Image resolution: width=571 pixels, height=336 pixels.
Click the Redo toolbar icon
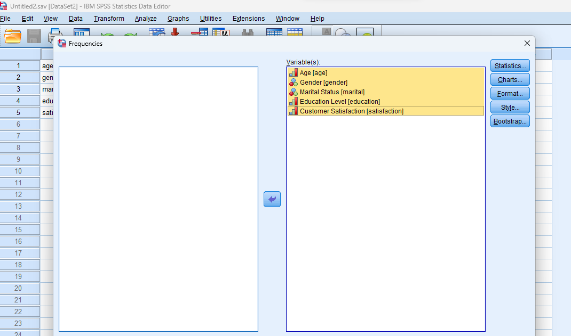point(131,33)
